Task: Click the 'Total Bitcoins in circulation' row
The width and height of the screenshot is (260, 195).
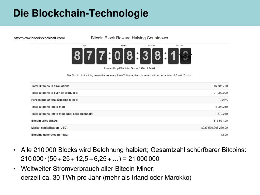Action: click(129, 86)
